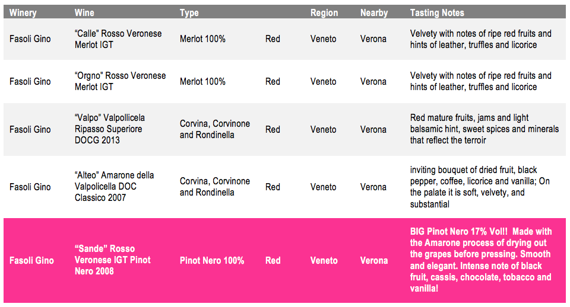Select the "Sande" Rosso Veronese Pinot Nero cell
The height and width of the screenshot is (307, 570).
pyautogui.click(x=112, y=260)
